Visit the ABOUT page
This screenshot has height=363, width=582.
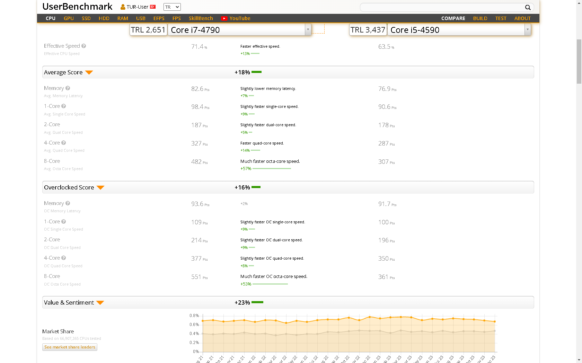click(x=522, y=18)
